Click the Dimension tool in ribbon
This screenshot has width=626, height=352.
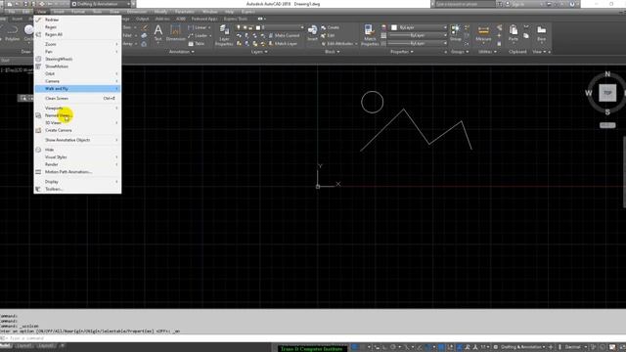point(176,33)
